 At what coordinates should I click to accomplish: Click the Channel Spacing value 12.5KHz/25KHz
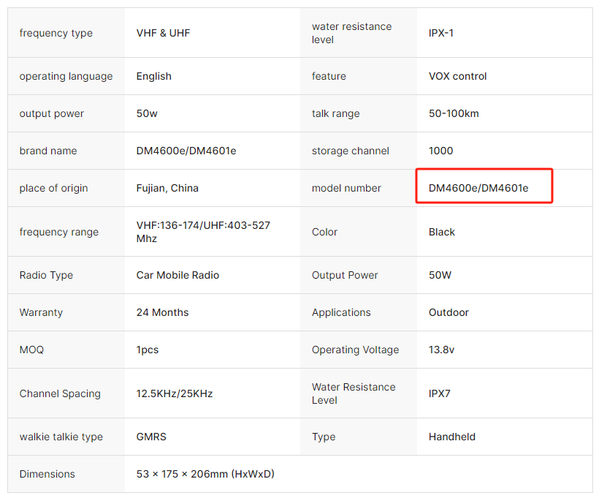175,393
